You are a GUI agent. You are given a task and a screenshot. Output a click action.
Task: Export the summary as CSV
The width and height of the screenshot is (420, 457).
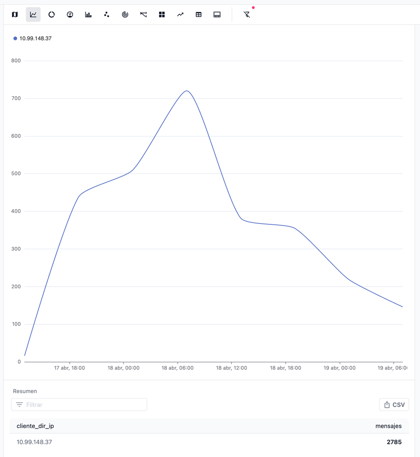coord(394,405)
